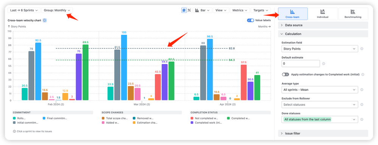Screen dimensions: 378x145
Task: Click info icon next to Done statuses
Action: point(362,119)
